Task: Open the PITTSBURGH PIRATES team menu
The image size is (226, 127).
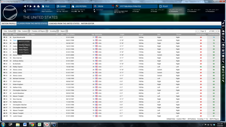Action: coord(136,6)
